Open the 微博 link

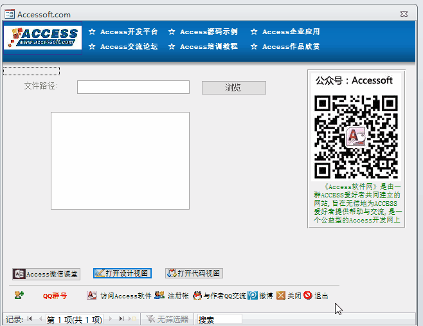[x=266, y=296]
